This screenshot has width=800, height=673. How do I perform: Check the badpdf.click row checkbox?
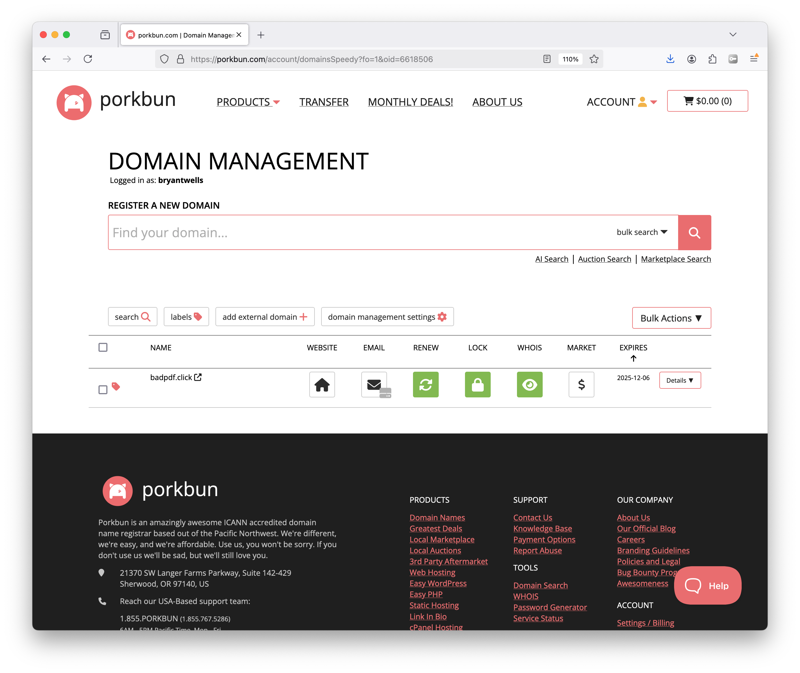pos(103,390)
